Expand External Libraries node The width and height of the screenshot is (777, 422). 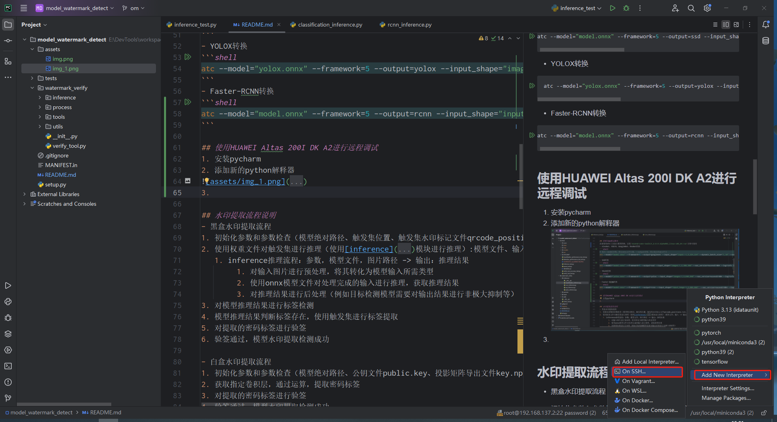tap(25, 194)
